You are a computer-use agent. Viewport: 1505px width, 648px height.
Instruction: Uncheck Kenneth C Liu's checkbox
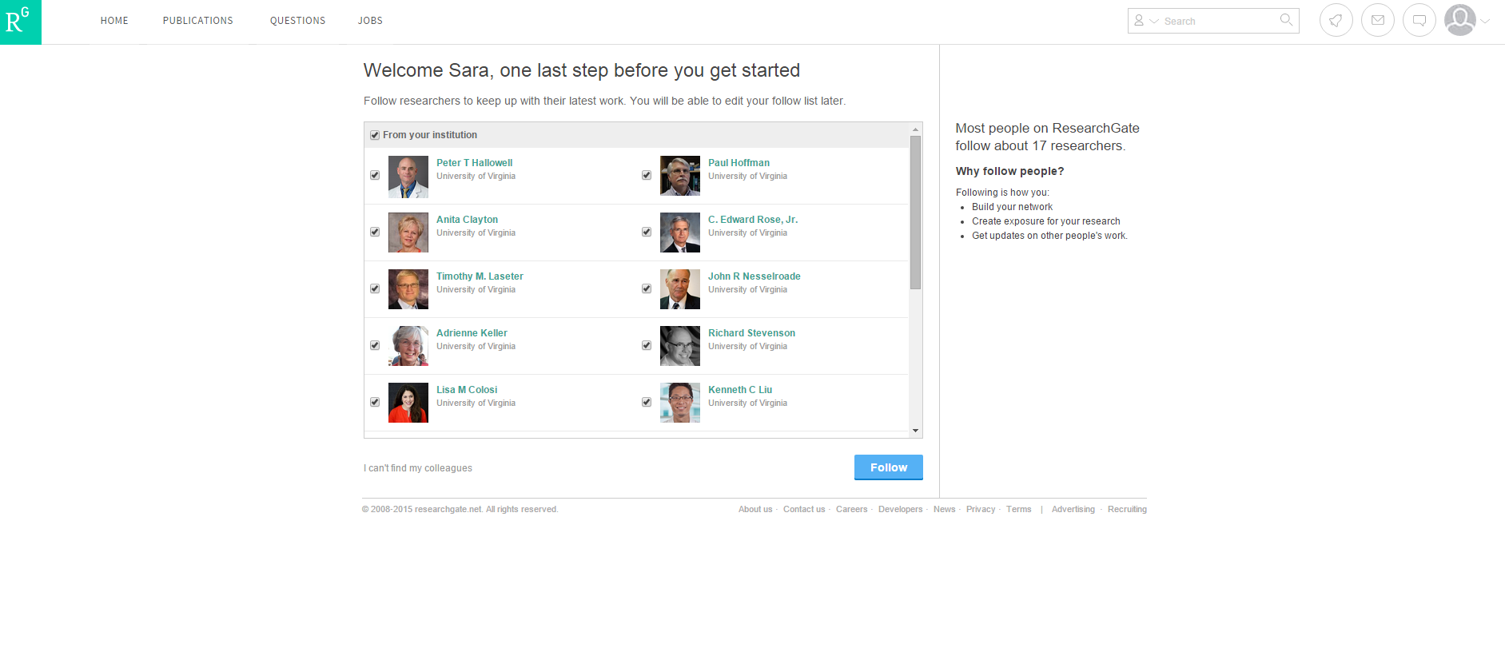647,402
